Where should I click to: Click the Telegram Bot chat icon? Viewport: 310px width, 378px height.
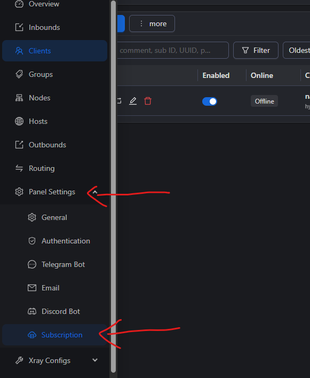32,264
